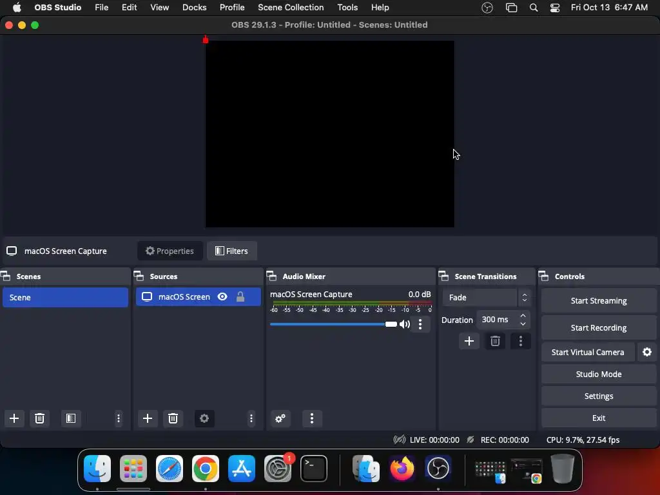Open macOS Screen Capture audio track options
The image size is (660, 495).
pos(420,324)
